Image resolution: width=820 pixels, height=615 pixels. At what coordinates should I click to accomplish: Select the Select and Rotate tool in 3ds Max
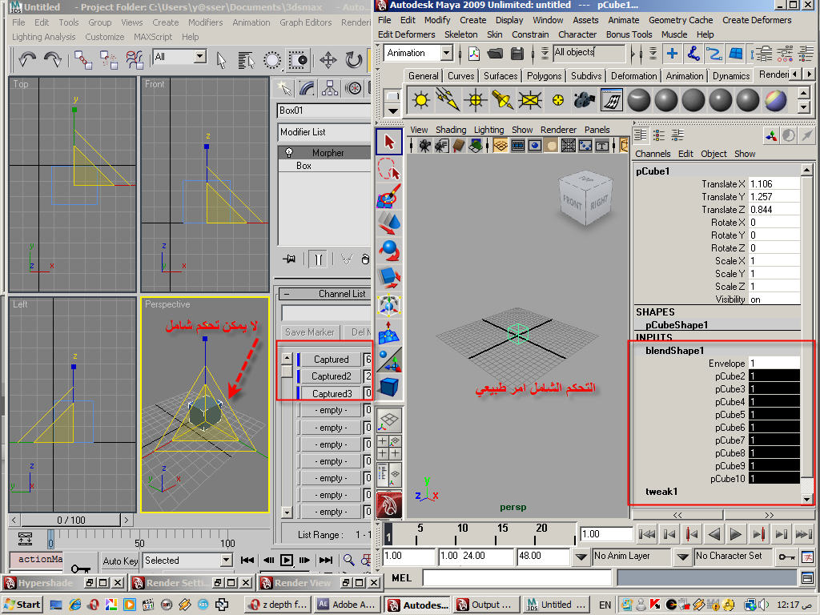tap(353, 59)
